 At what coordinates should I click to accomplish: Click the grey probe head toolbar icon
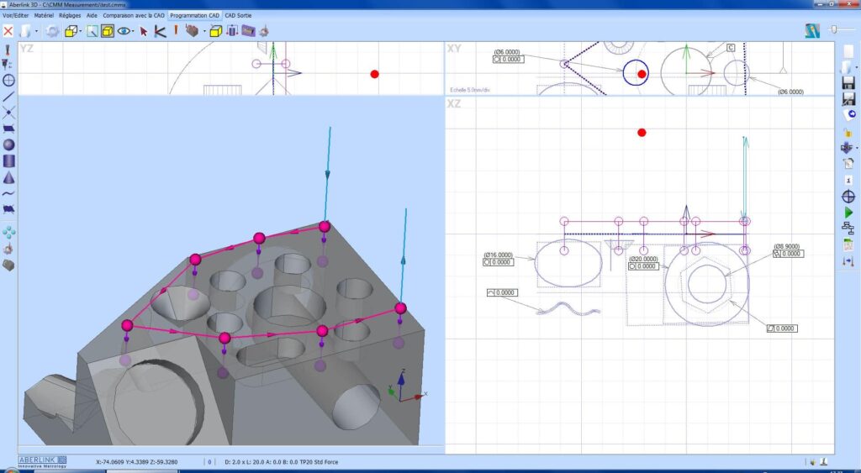[x=264, y=31]
